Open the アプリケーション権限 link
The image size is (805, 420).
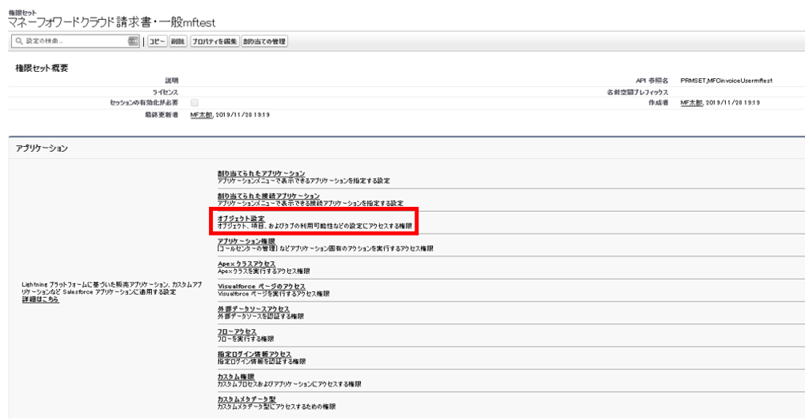click(246, 241)
